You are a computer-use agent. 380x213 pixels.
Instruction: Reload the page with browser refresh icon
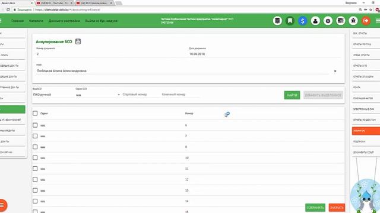[x=8, y=9]
